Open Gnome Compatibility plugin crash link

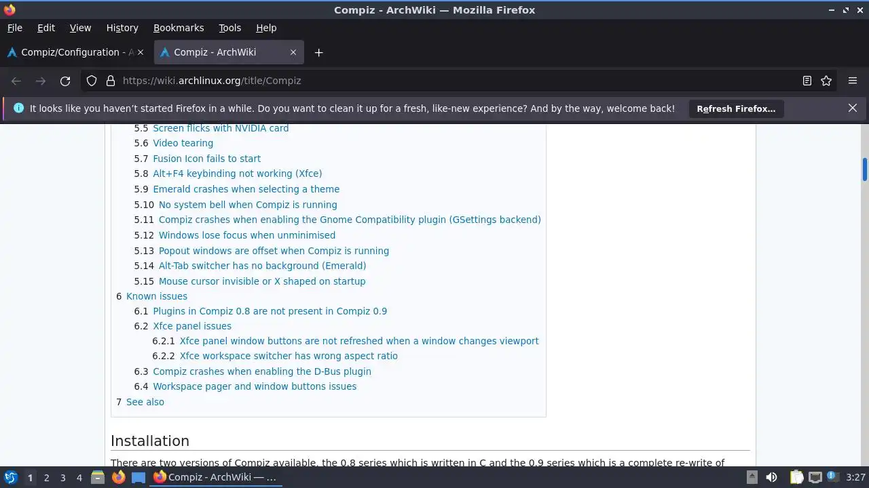click(x=350, y=220)
